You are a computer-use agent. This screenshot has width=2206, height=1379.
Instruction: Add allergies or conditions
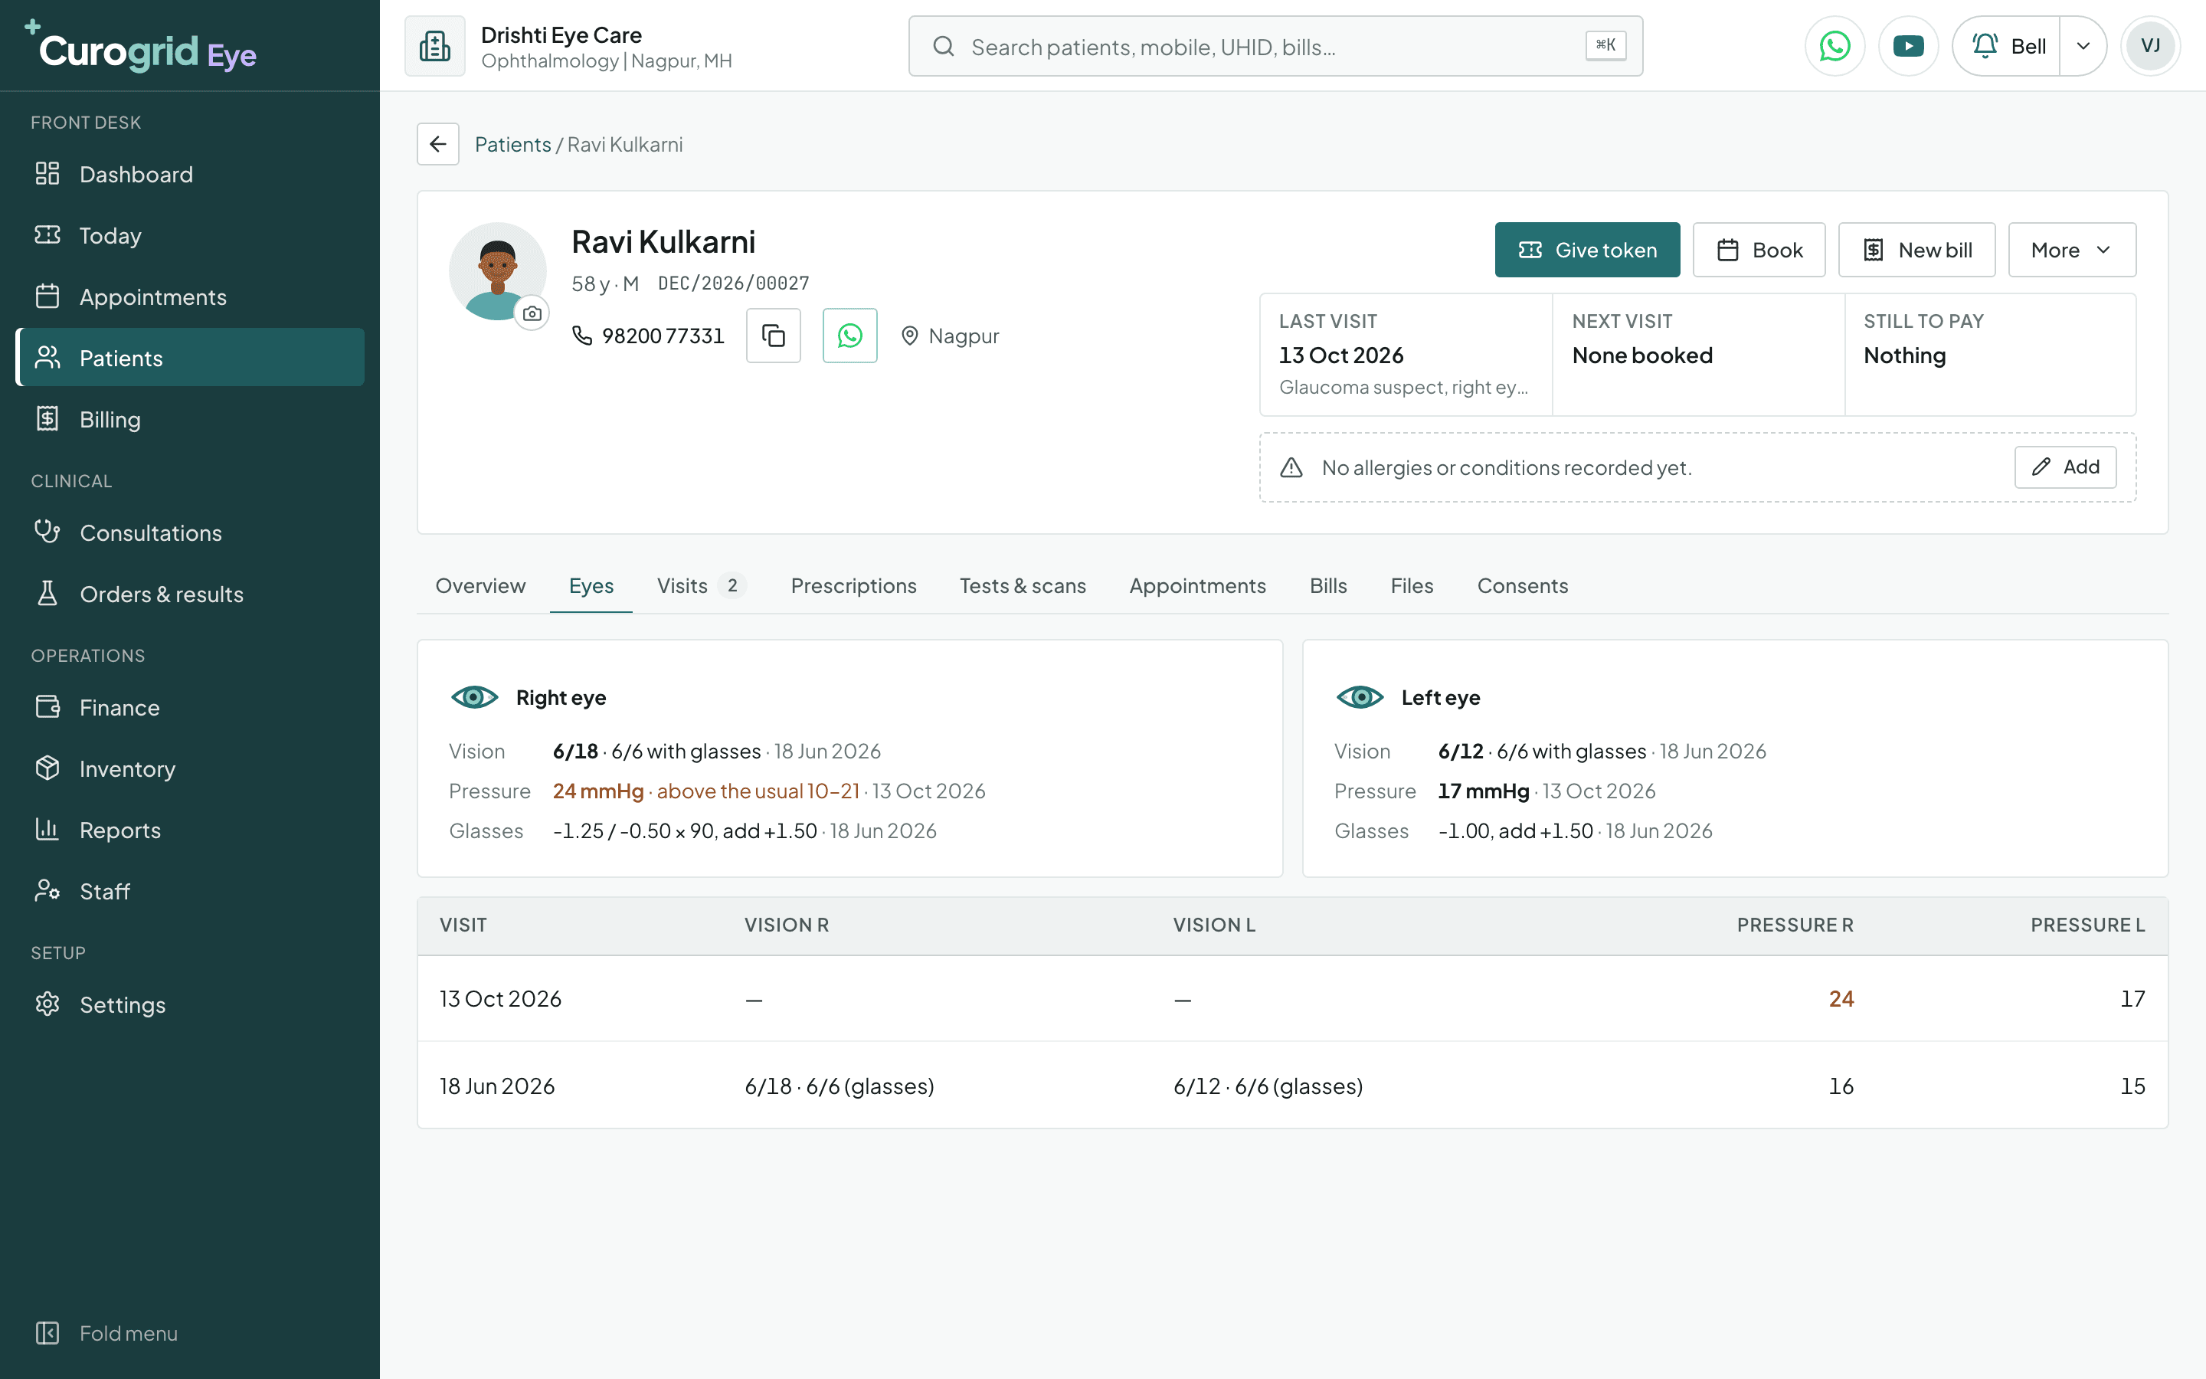[x=2065, y=467]
